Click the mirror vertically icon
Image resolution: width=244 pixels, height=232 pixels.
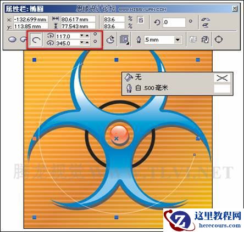click(206, 25)
